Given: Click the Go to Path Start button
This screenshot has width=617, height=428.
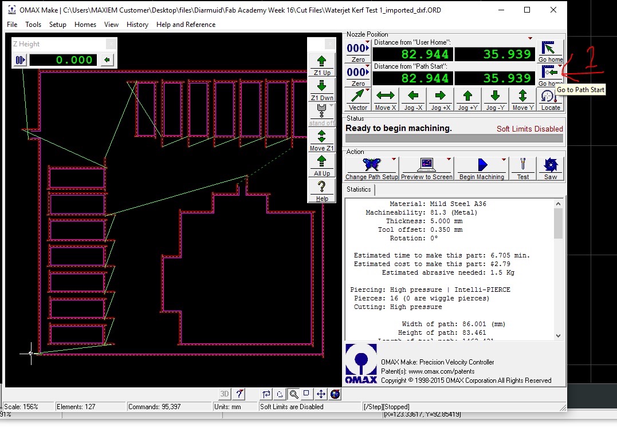Looking at the screenshot, I should click(550, 76).
